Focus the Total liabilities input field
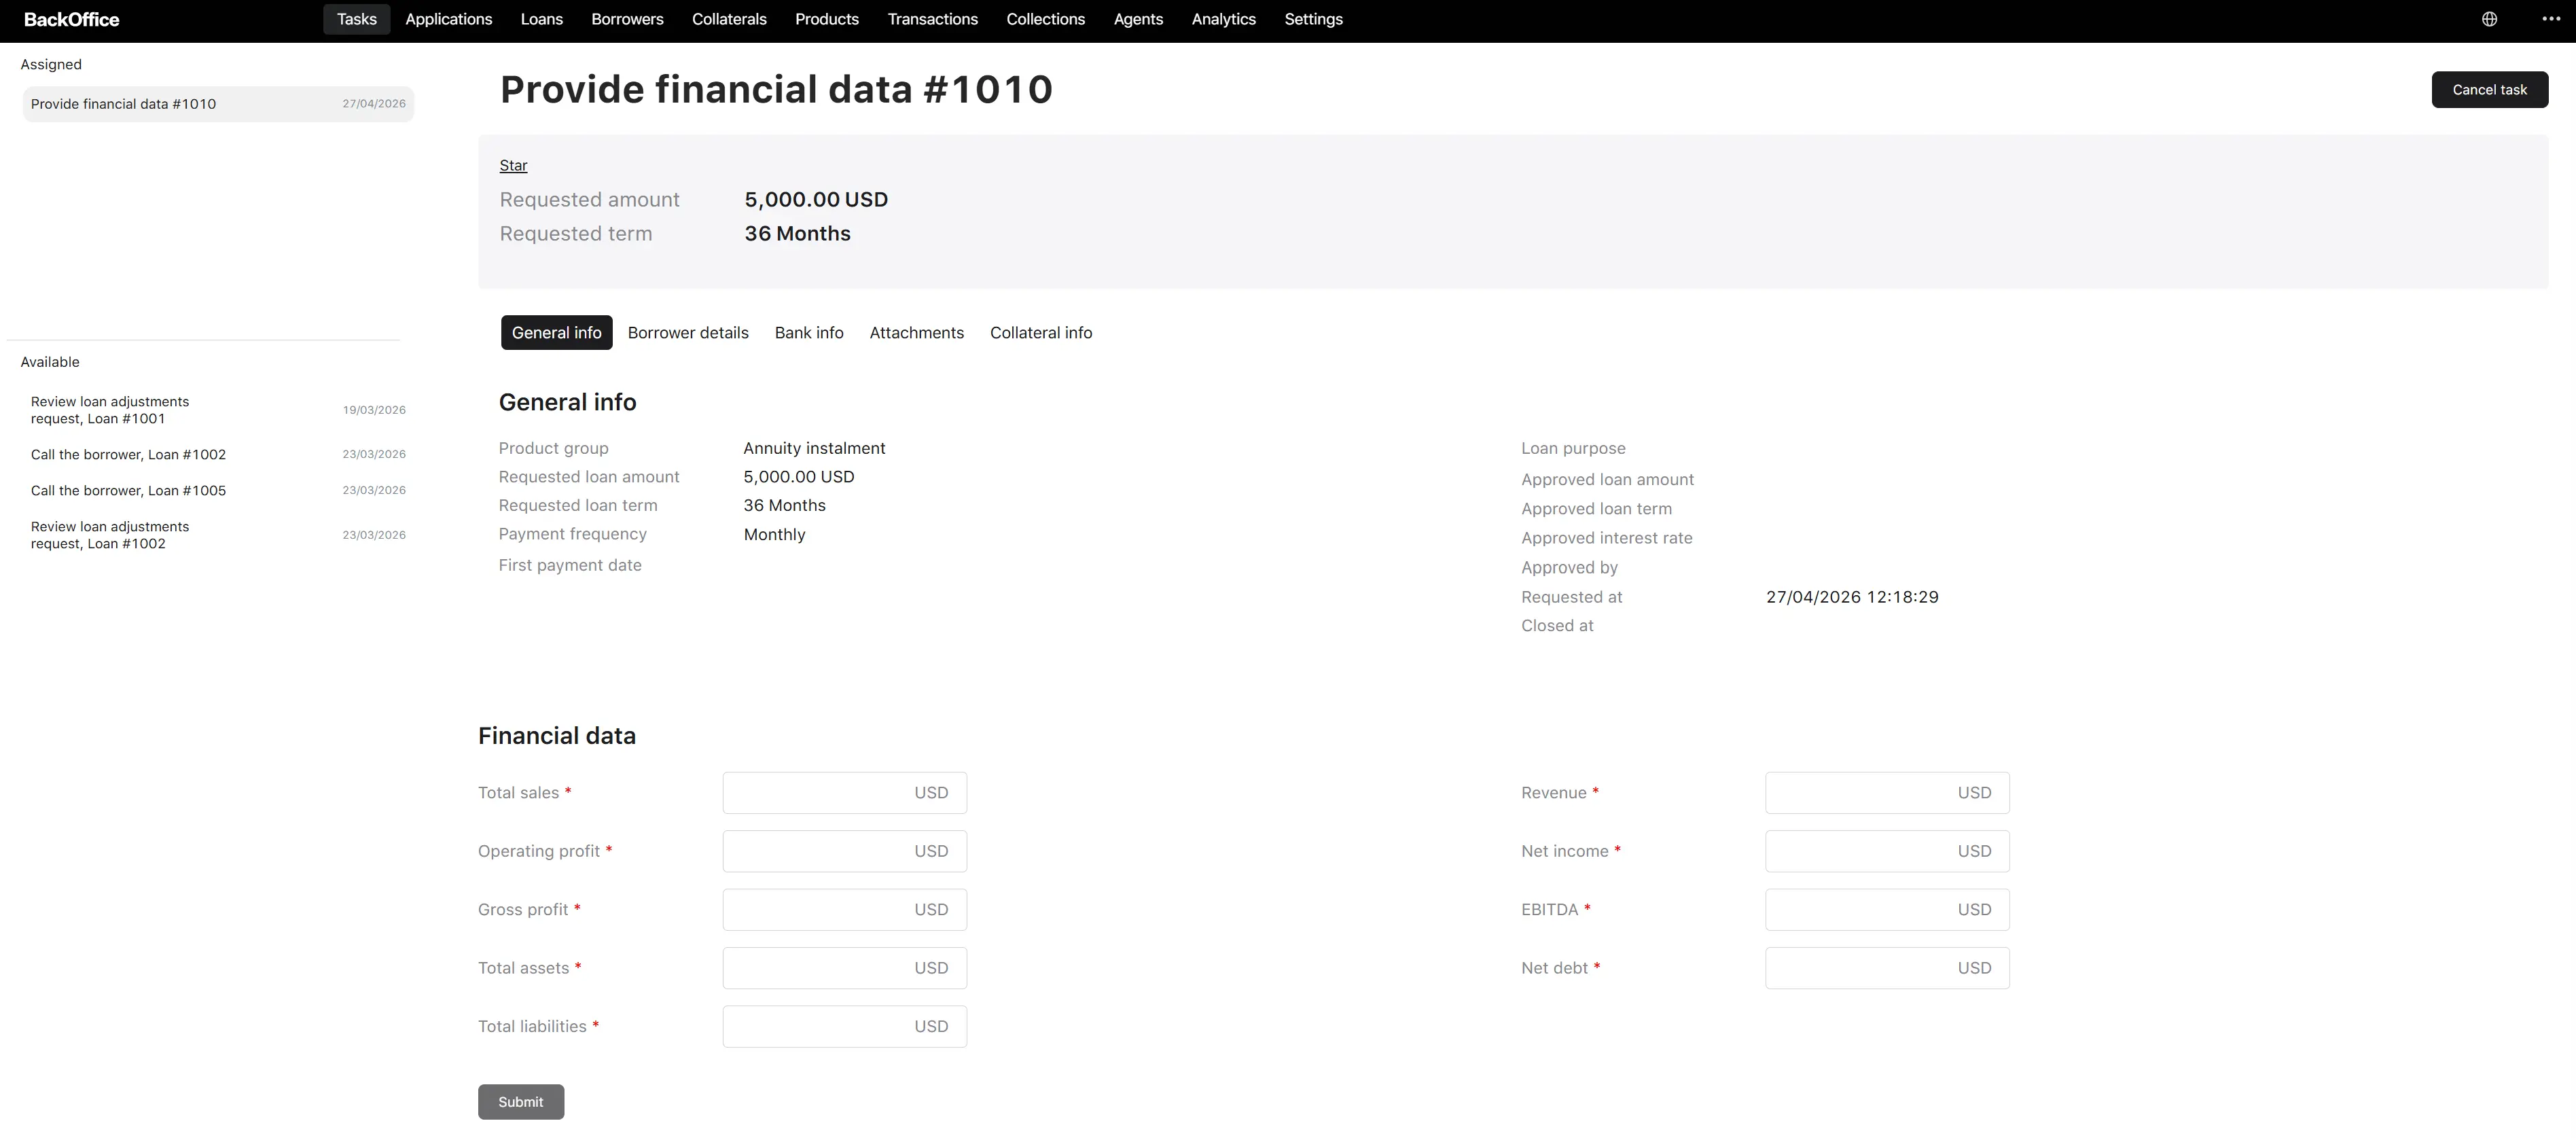 coord(844,1027)
